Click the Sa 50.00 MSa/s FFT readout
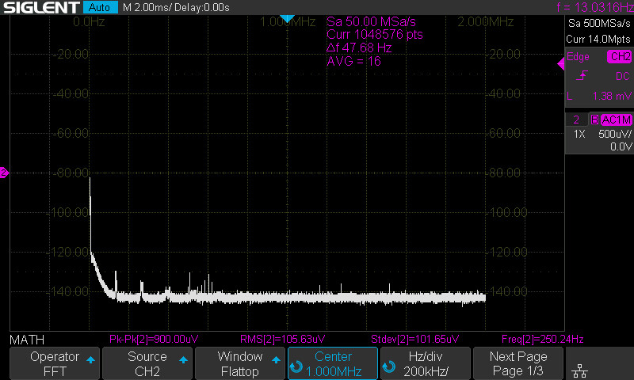This screenshot has width=634, height=380. [x=371, y=21]
